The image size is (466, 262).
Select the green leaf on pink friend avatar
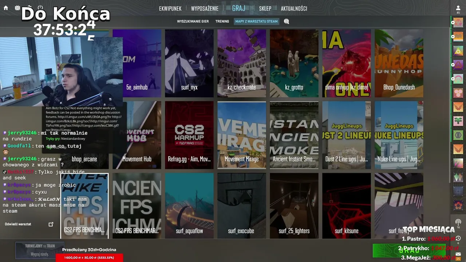point(458,121)
